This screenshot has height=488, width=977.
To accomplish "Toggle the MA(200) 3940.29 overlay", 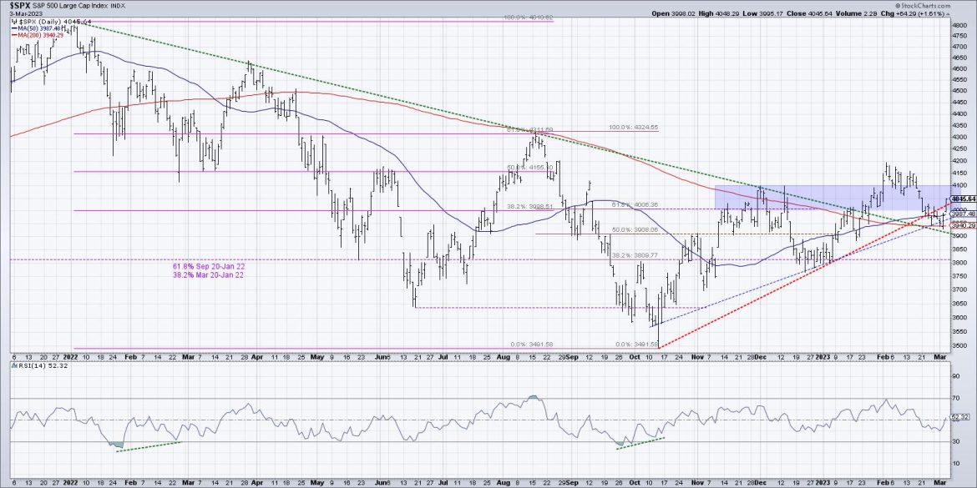I will pyautogui.click(x=39, y=34).
